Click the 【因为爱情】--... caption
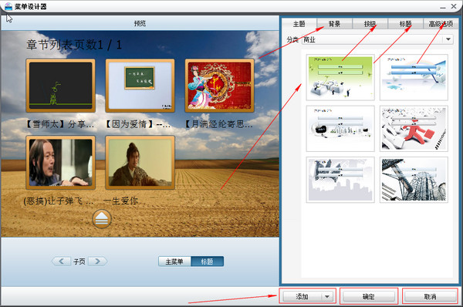 coord(138,124)
